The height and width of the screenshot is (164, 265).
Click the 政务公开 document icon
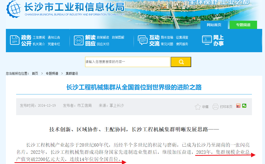(15, 40)
